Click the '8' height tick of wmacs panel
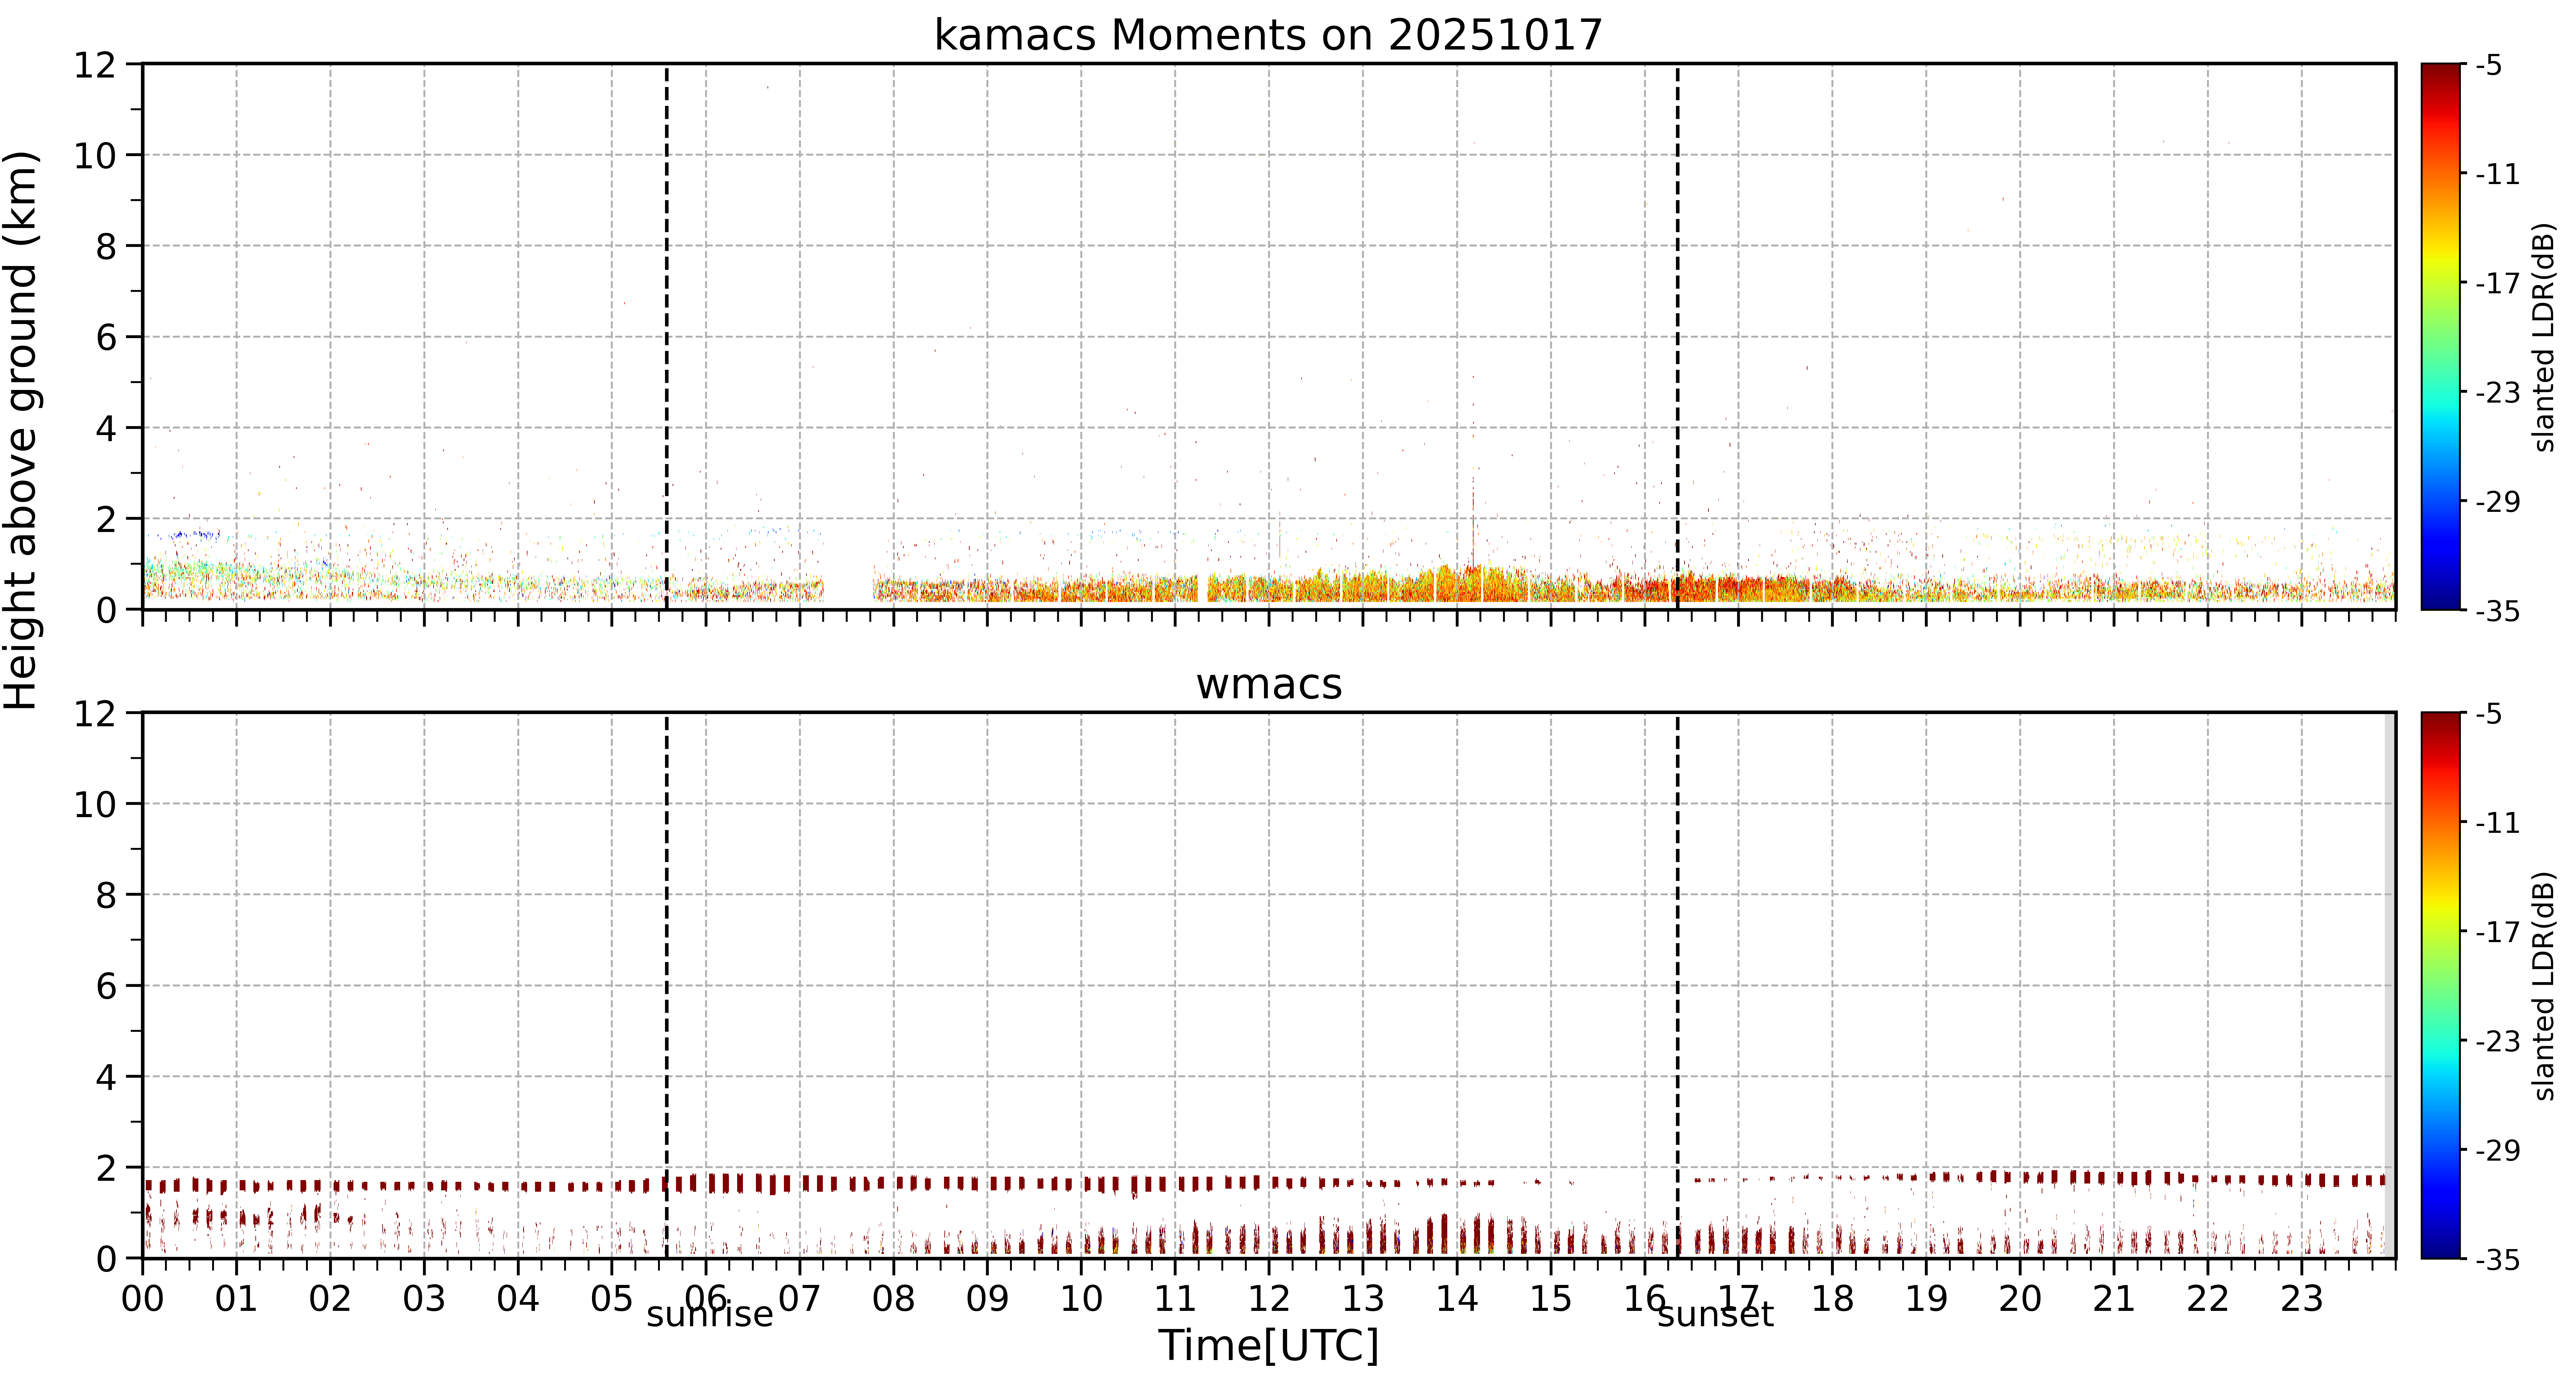 (106, 895)
